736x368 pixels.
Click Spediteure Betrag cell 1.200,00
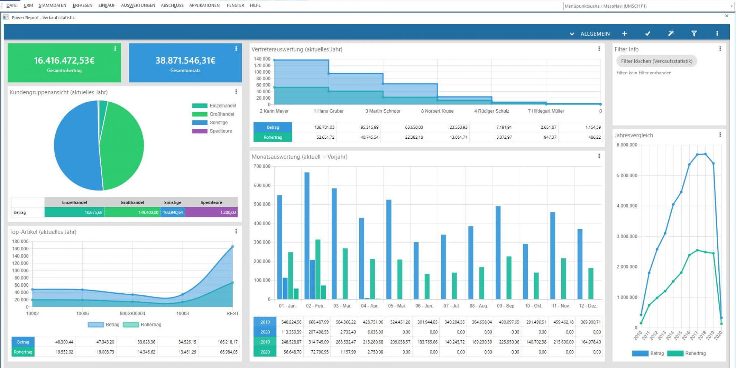(x=211, y=212)
